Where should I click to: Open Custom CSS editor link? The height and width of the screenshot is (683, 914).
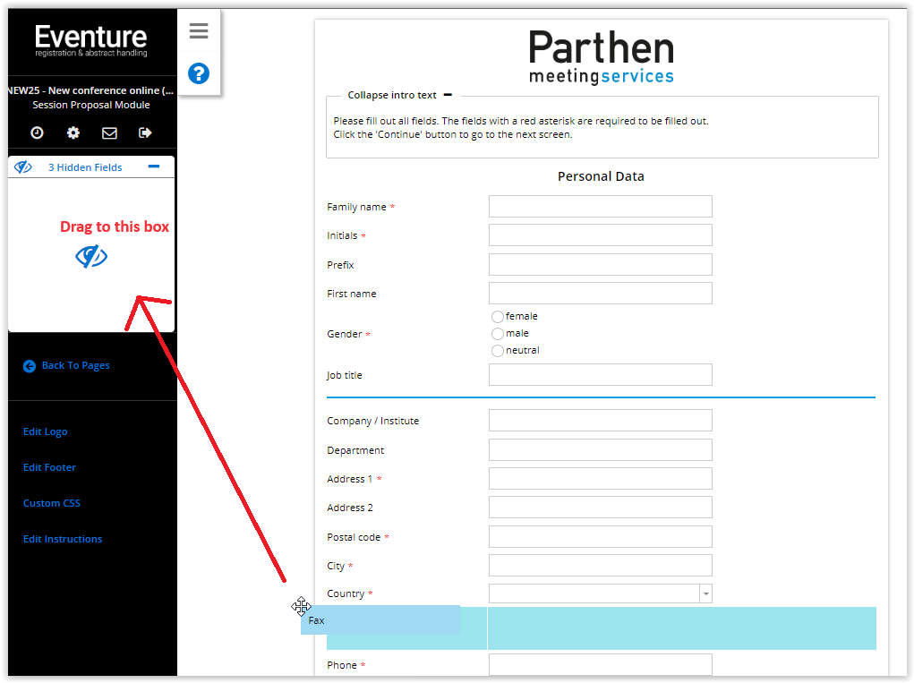point(52,503)
